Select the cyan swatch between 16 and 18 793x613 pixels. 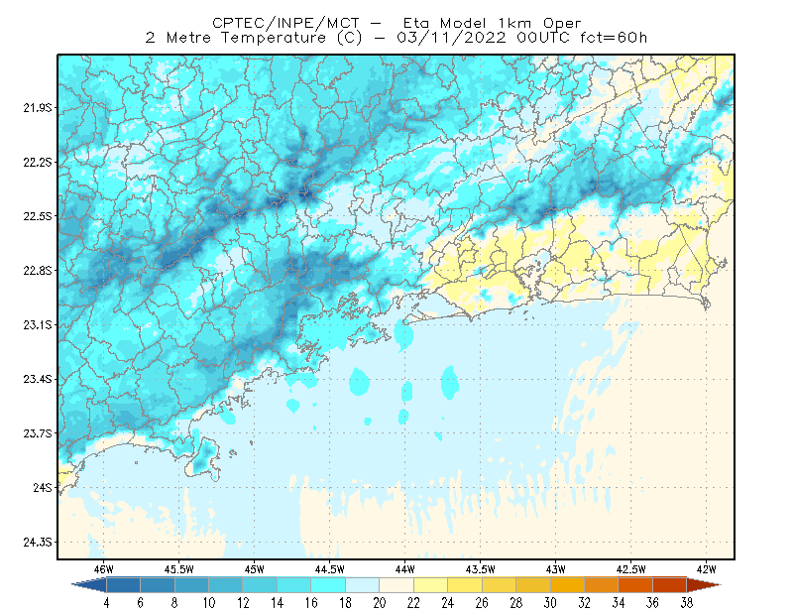coord(328,585)
